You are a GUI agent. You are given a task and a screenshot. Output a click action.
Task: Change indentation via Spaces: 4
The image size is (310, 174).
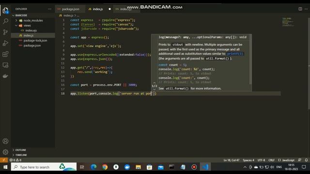click(x=248, y=160)
